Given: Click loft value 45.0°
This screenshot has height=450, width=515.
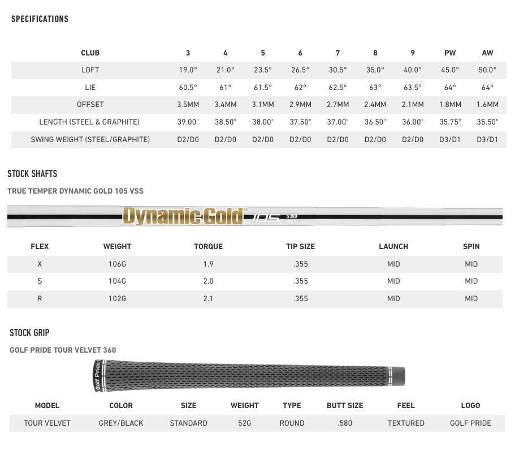Looking at the screenshot, I should pyautogui.click(x=450, y=70).
